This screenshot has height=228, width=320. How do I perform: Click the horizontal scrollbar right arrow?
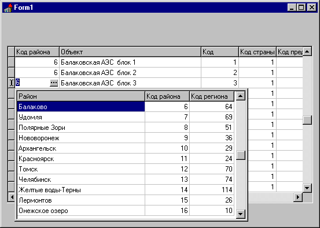pos(298,197)
